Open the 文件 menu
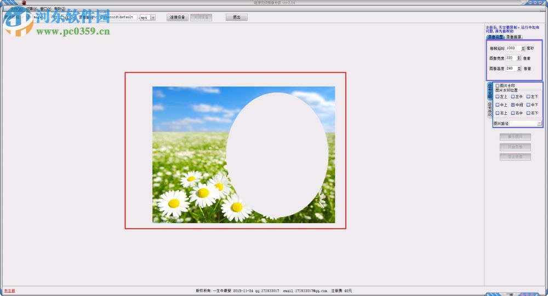This screenshot has height=296, width=548. [16, 9]
